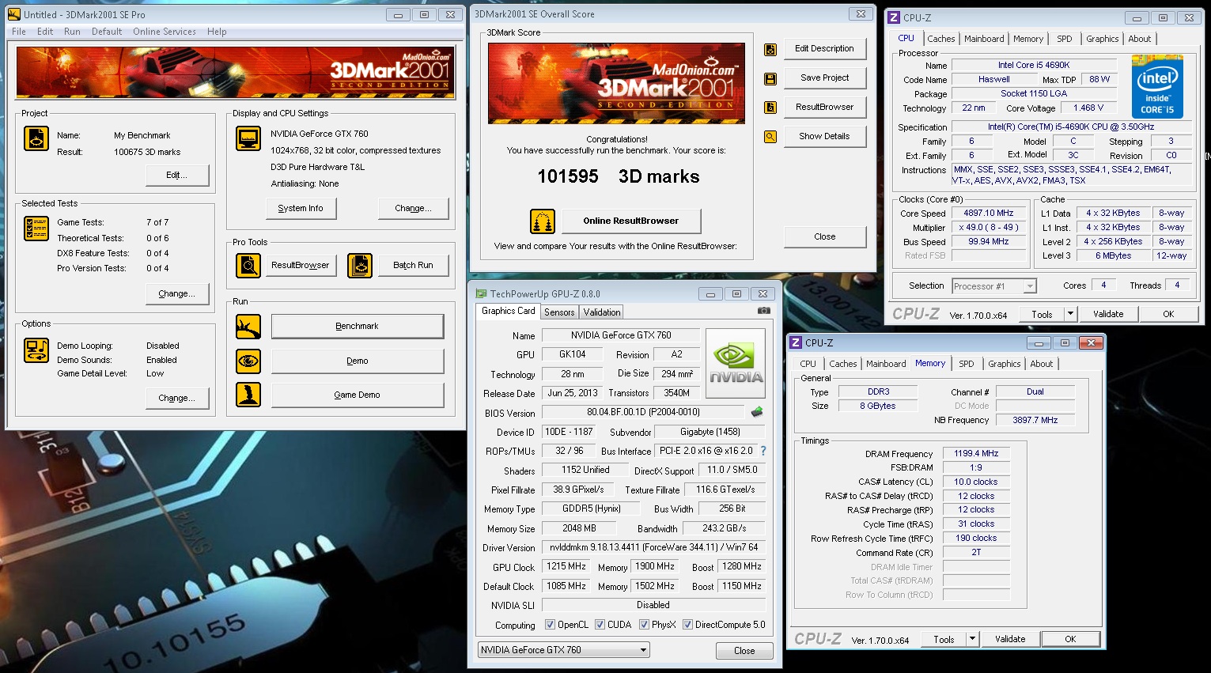This screenshot has height=673, width=1211.
Task: Click the GPU-Z screenshot camera icon
Action: tap(763, 311)
